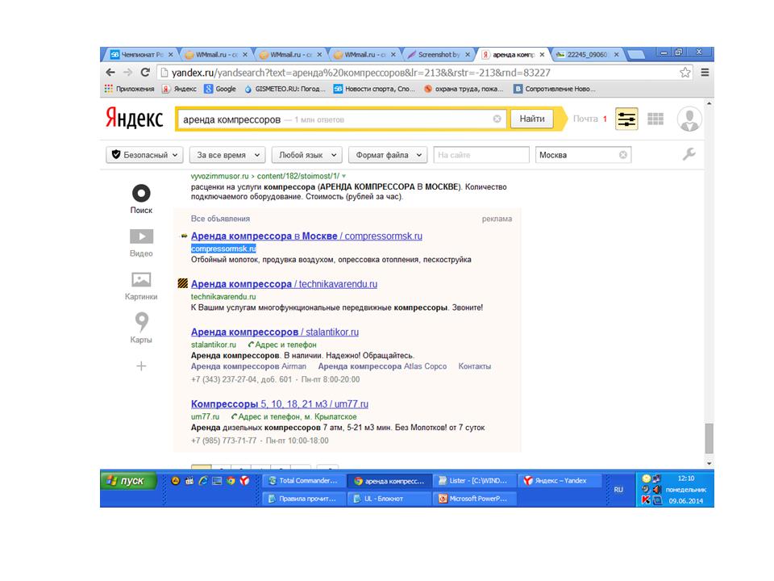Screen dimensions: 774x581
Task: Bookmark page with the star icon
Action: tap(685, 73)
